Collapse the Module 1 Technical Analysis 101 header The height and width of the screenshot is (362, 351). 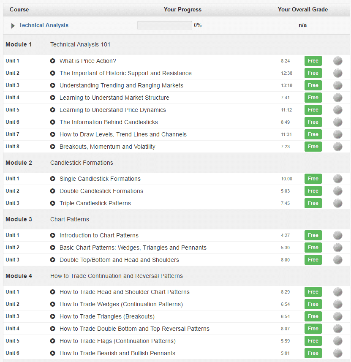point(80,44)
